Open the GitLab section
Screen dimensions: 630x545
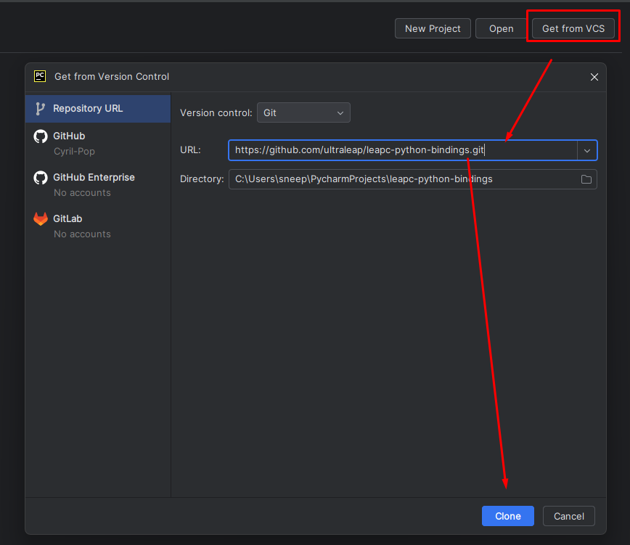point(98,226)
